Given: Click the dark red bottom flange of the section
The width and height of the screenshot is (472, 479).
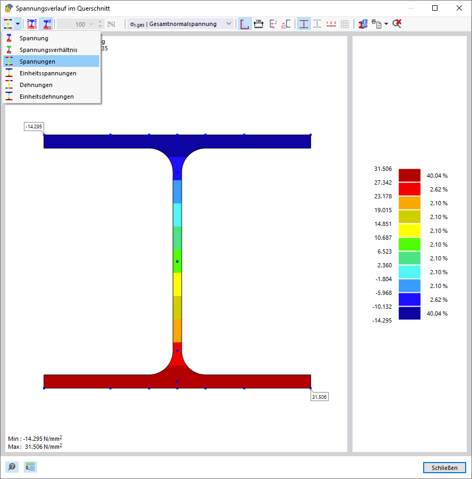Looking at the screenshot, I should 177,381.
